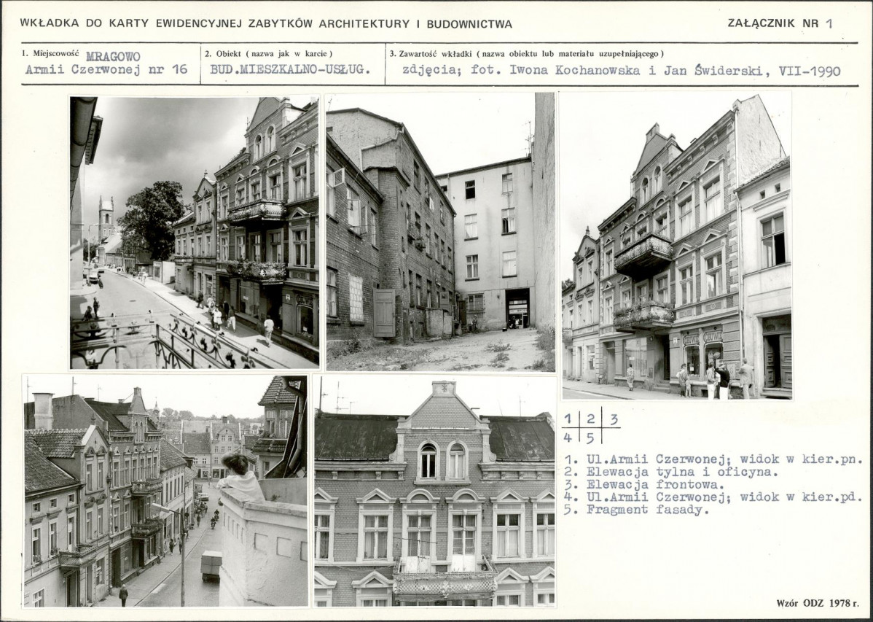Click the address Armii Czerwonej nr 16
Viewport: 873px width, 622px height.
coord(106,70)
